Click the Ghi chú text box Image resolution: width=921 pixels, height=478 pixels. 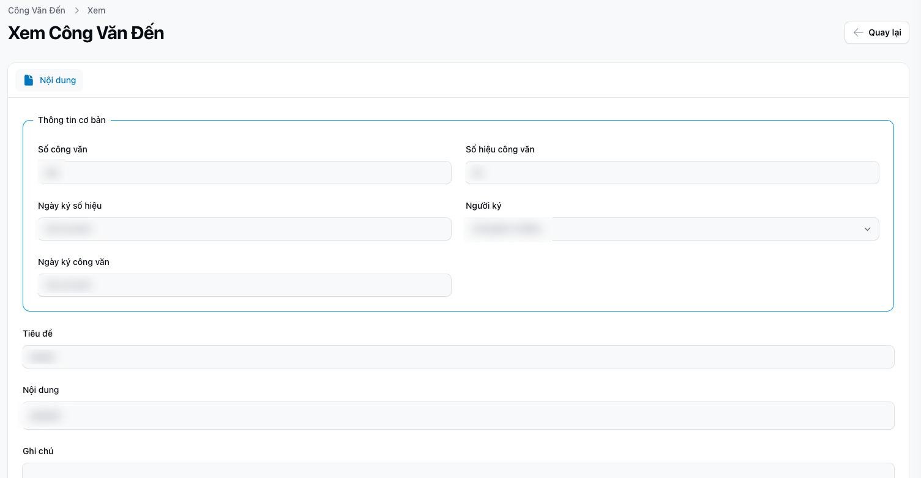coord(458,470)
